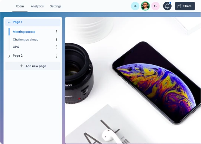Open three-dot menu for CPQ
Viewport: 201px width, 144px height.
click(x=56, y=47)
